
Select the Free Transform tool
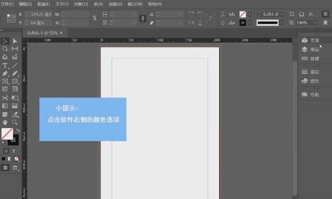(x=14, y=98)
